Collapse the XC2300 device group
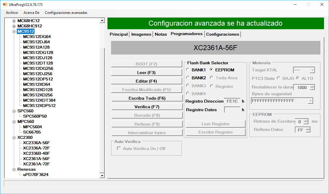The height and width of the screenshot is (194, 329). pos(14,138)
